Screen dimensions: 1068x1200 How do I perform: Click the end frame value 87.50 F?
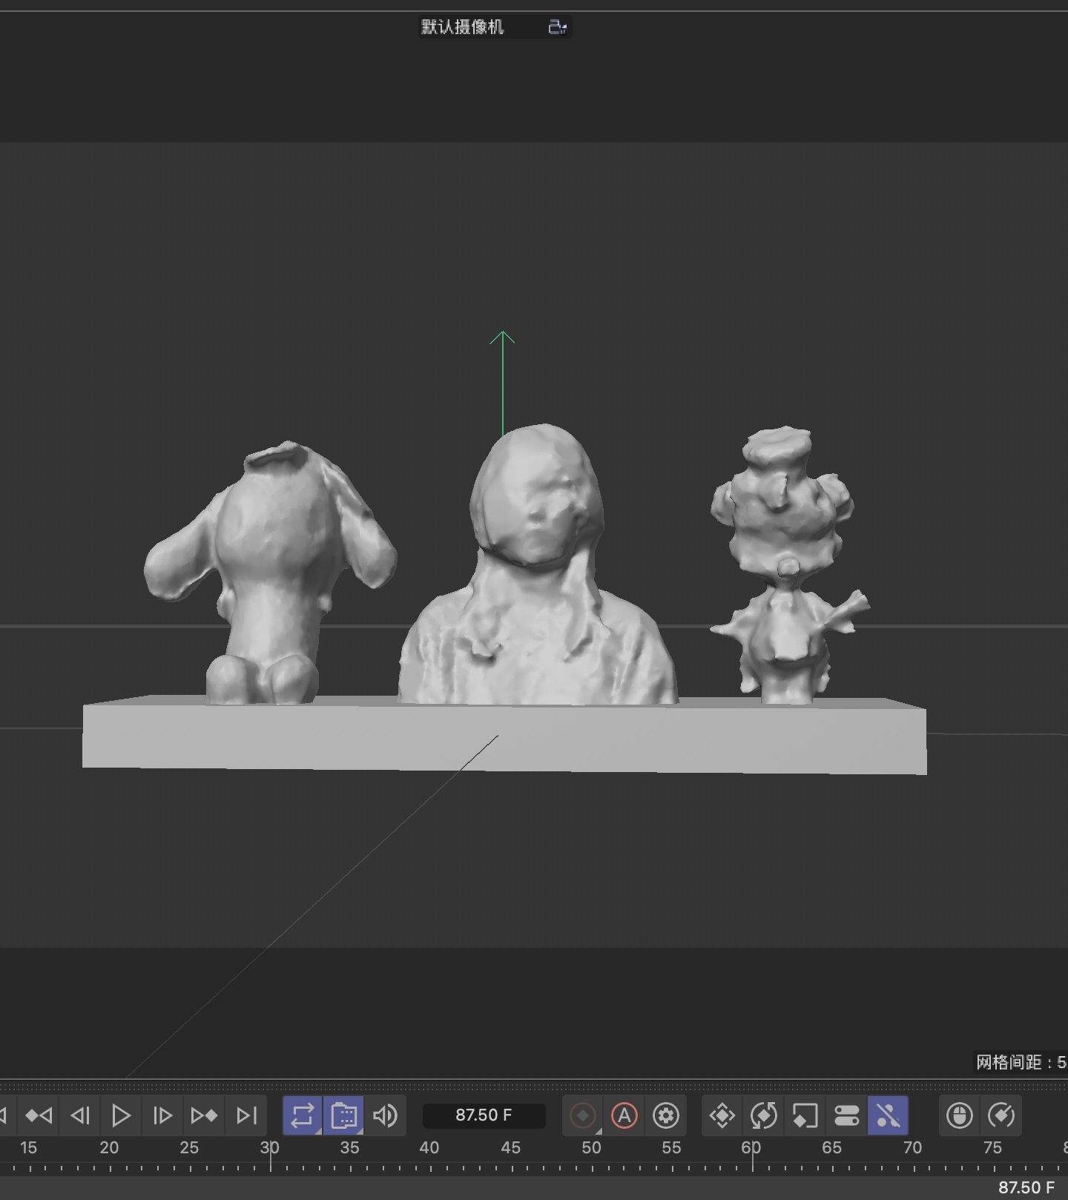[1026, 1187]
